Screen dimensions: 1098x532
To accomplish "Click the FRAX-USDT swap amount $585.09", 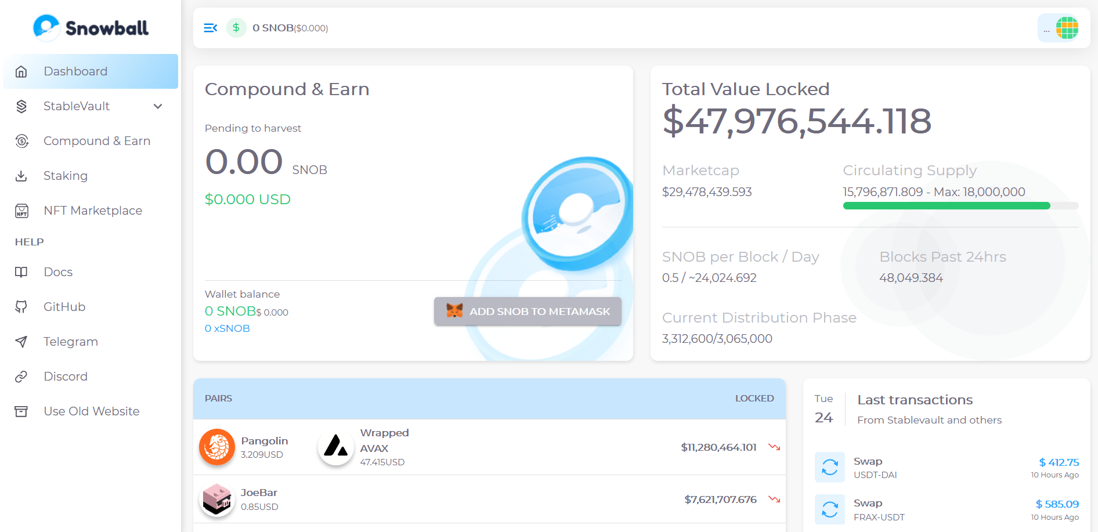I will pos(1057,504).
